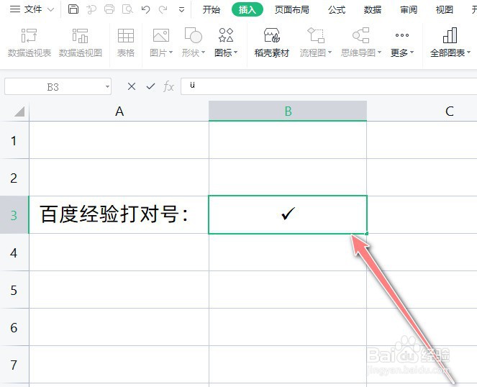Viewport: 477px width, 387px height.
Task: Click the Redo arrow icon
Action: tap(163, 9)
